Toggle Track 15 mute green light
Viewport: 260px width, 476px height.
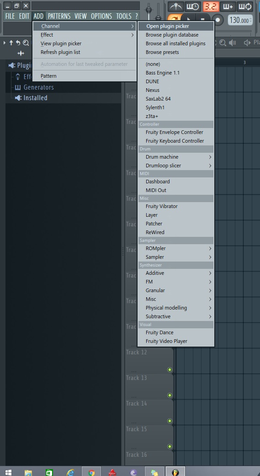pyautogui.click(x=170, y=447)
